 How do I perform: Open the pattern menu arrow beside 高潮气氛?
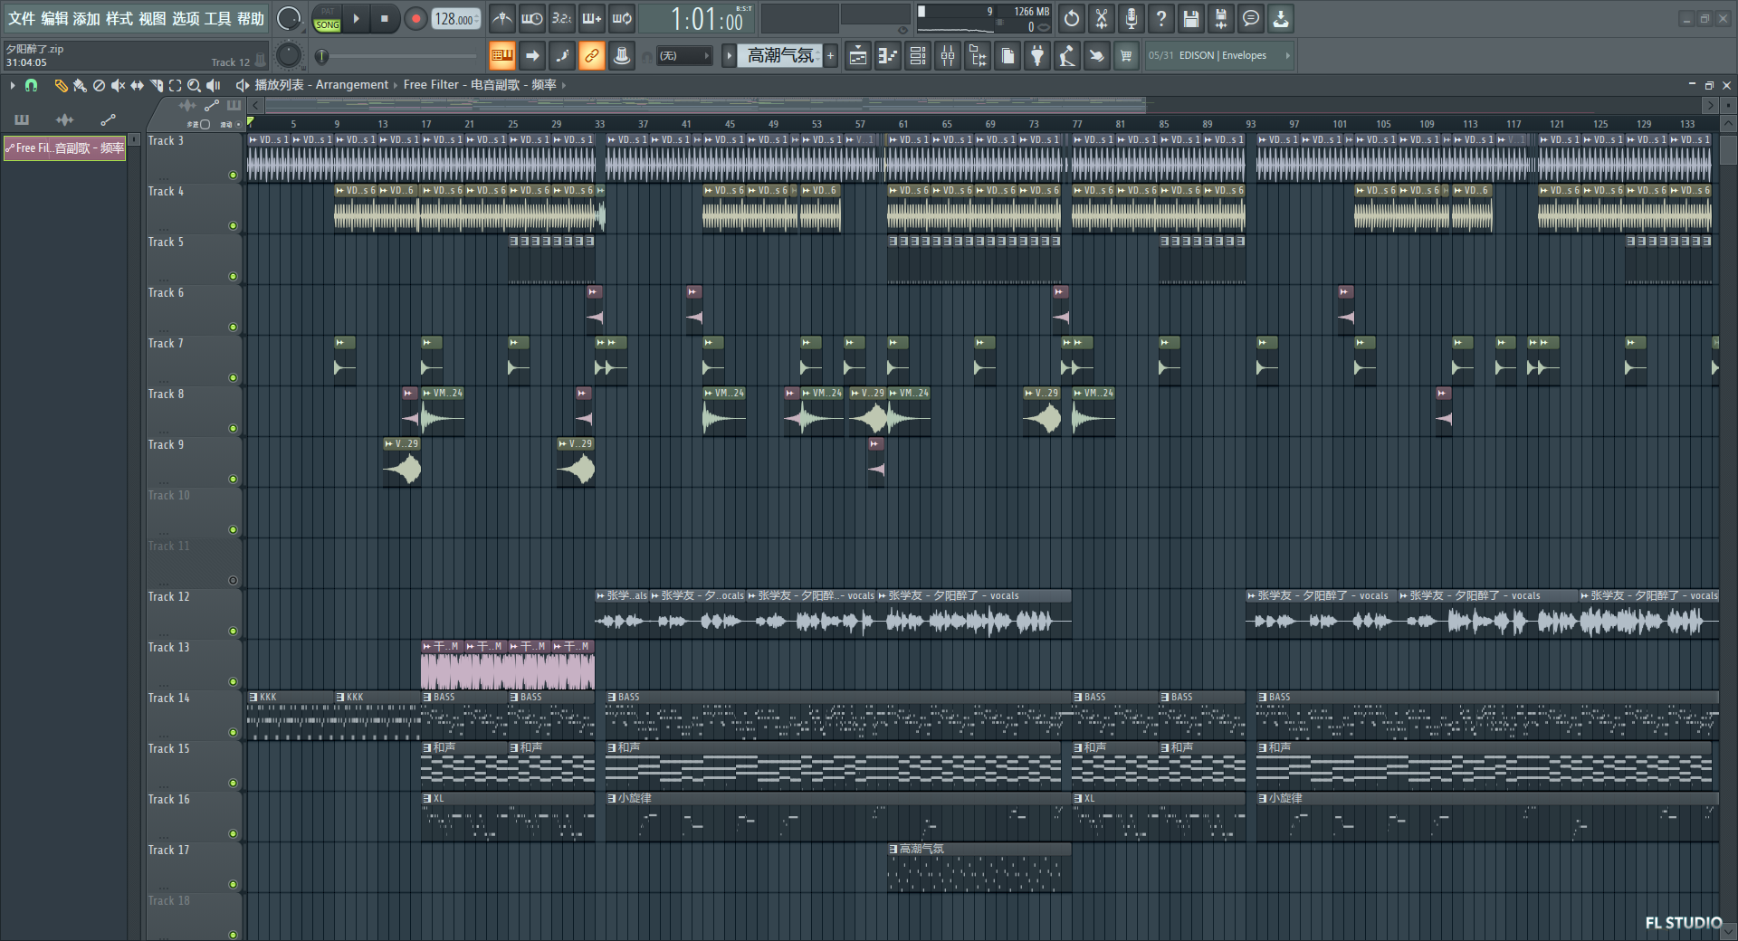(x=729, y=56)
